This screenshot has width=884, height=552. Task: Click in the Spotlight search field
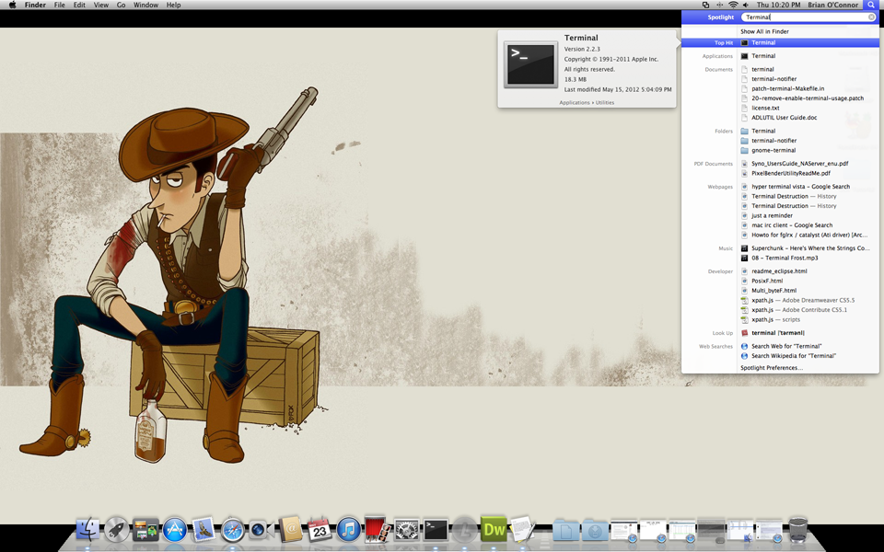point(808,17)
